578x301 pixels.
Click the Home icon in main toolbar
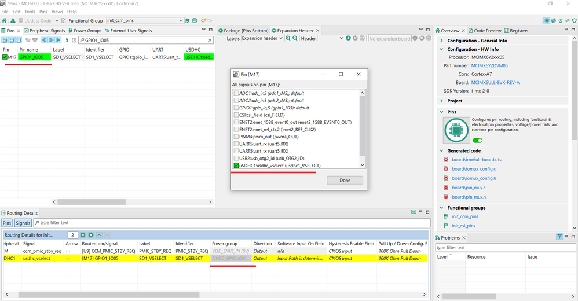[4, 21]
